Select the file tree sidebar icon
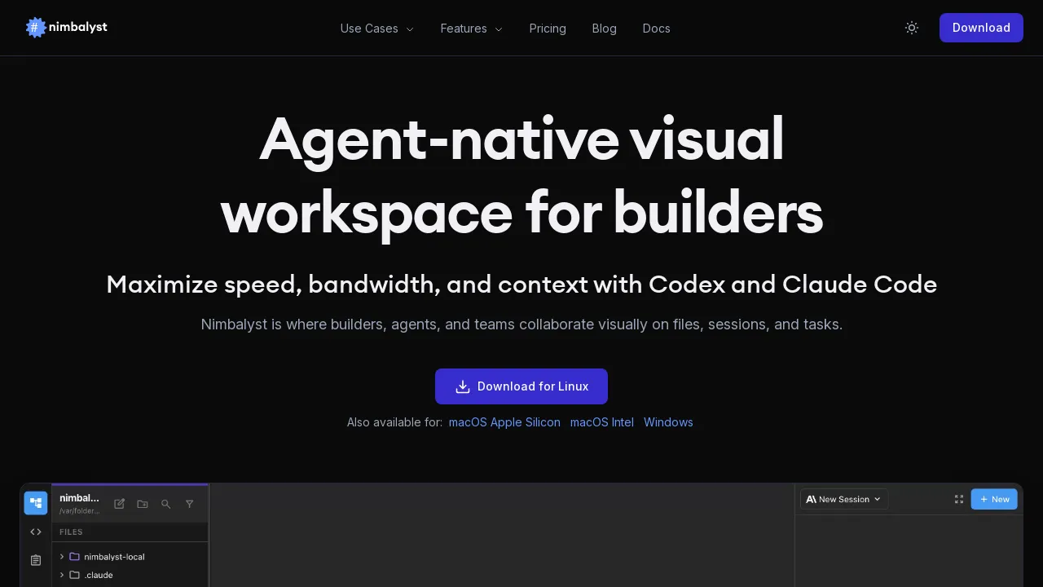 [36, 503]
